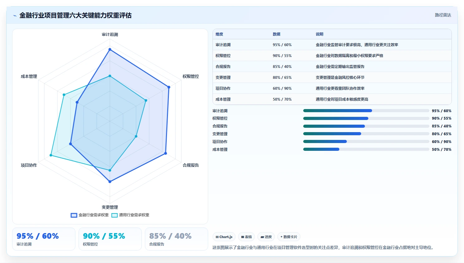Click the 权限管控 radar axis label
This screenshot has width=464, height=263.
pos(191,76)
